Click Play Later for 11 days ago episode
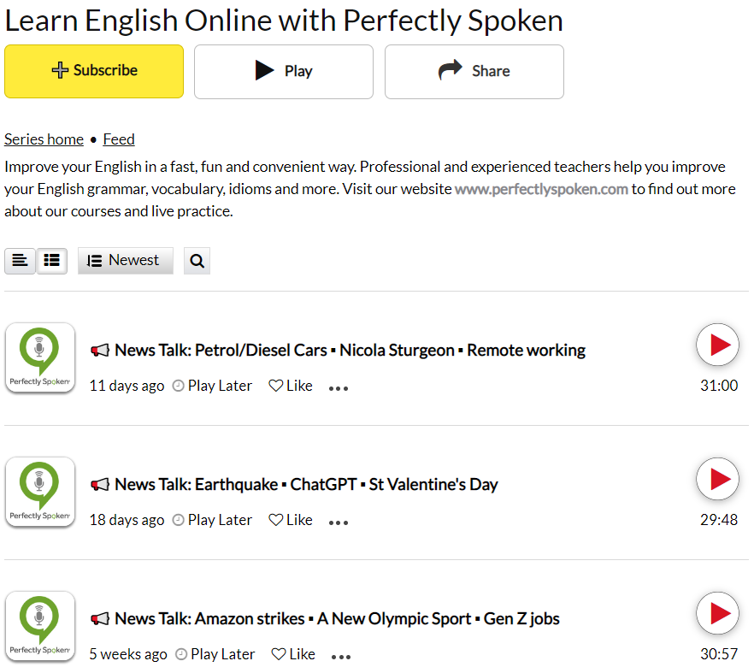Screen dimensions: 754x667 213,386
